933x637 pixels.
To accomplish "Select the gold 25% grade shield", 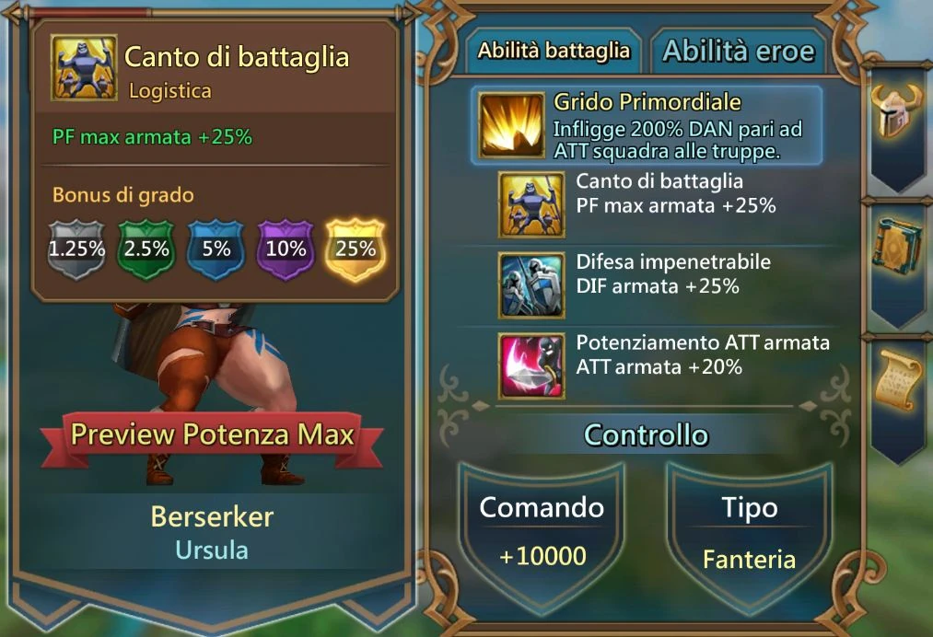I will 356,249.
